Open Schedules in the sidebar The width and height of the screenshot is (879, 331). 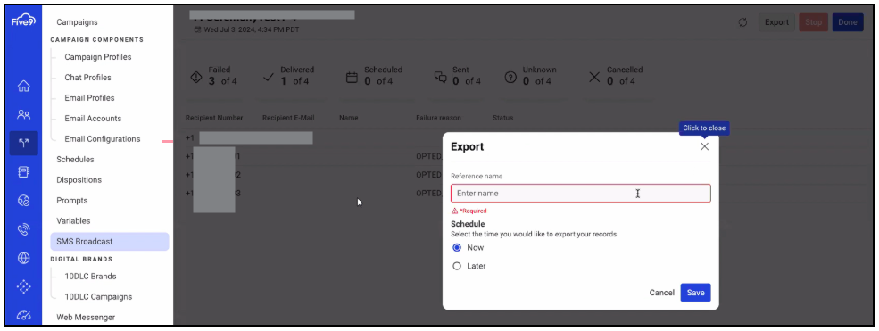click(x=75, y=160)
